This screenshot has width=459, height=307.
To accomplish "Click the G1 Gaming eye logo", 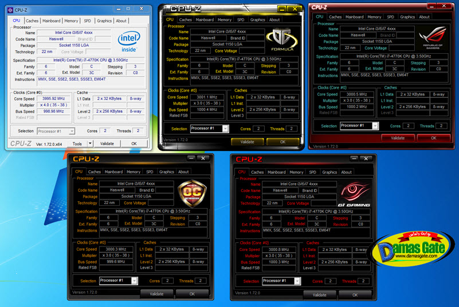I will coord(354,194).
